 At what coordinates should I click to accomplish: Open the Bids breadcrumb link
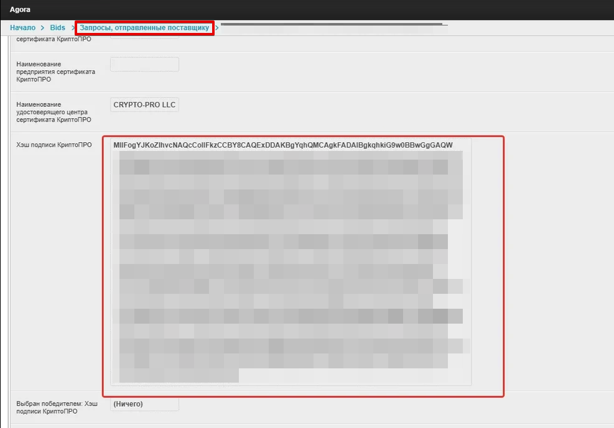57,28
